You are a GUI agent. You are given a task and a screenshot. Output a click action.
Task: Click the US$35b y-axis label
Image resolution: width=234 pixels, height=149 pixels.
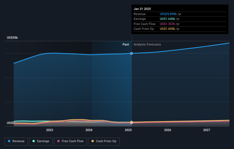click(x=12, y=38)
